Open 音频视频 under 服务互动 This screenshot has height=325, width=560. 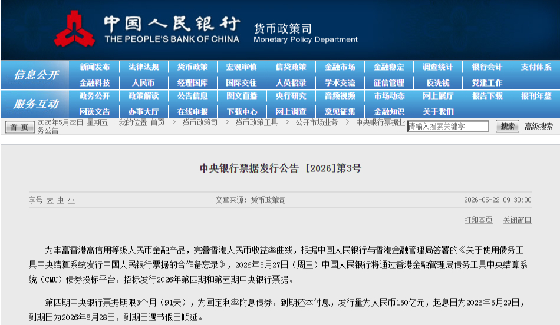pos(340,96)
